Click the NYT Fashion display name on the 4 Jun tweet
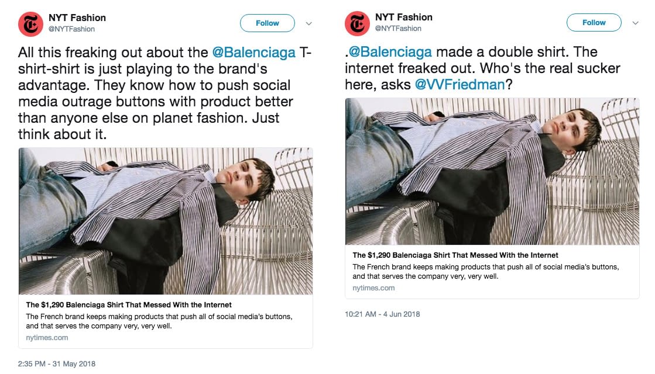Viewport: 655px width, 374px height. 403,18
